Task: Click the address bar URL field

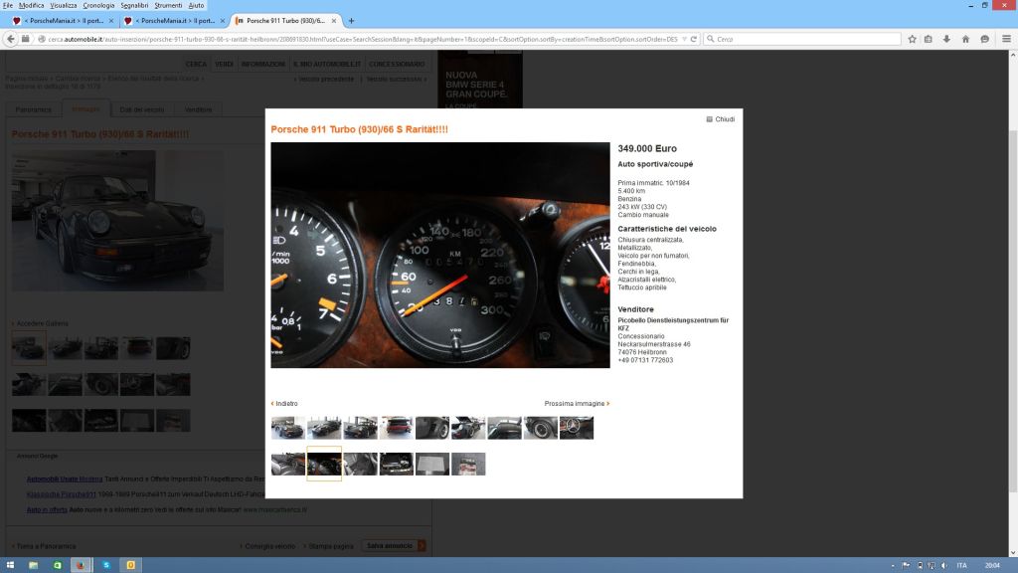Action: [x=362, y=39]
